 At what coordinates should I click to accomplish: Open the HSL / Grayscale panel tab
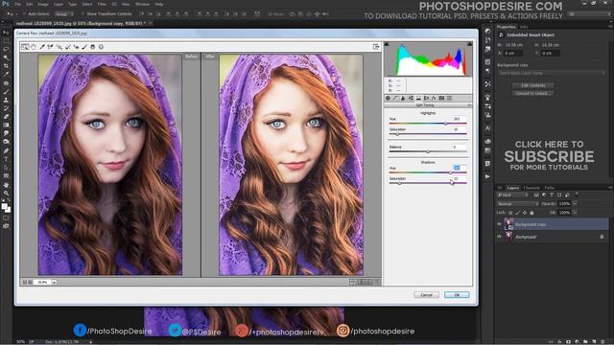tap(411, 98)
